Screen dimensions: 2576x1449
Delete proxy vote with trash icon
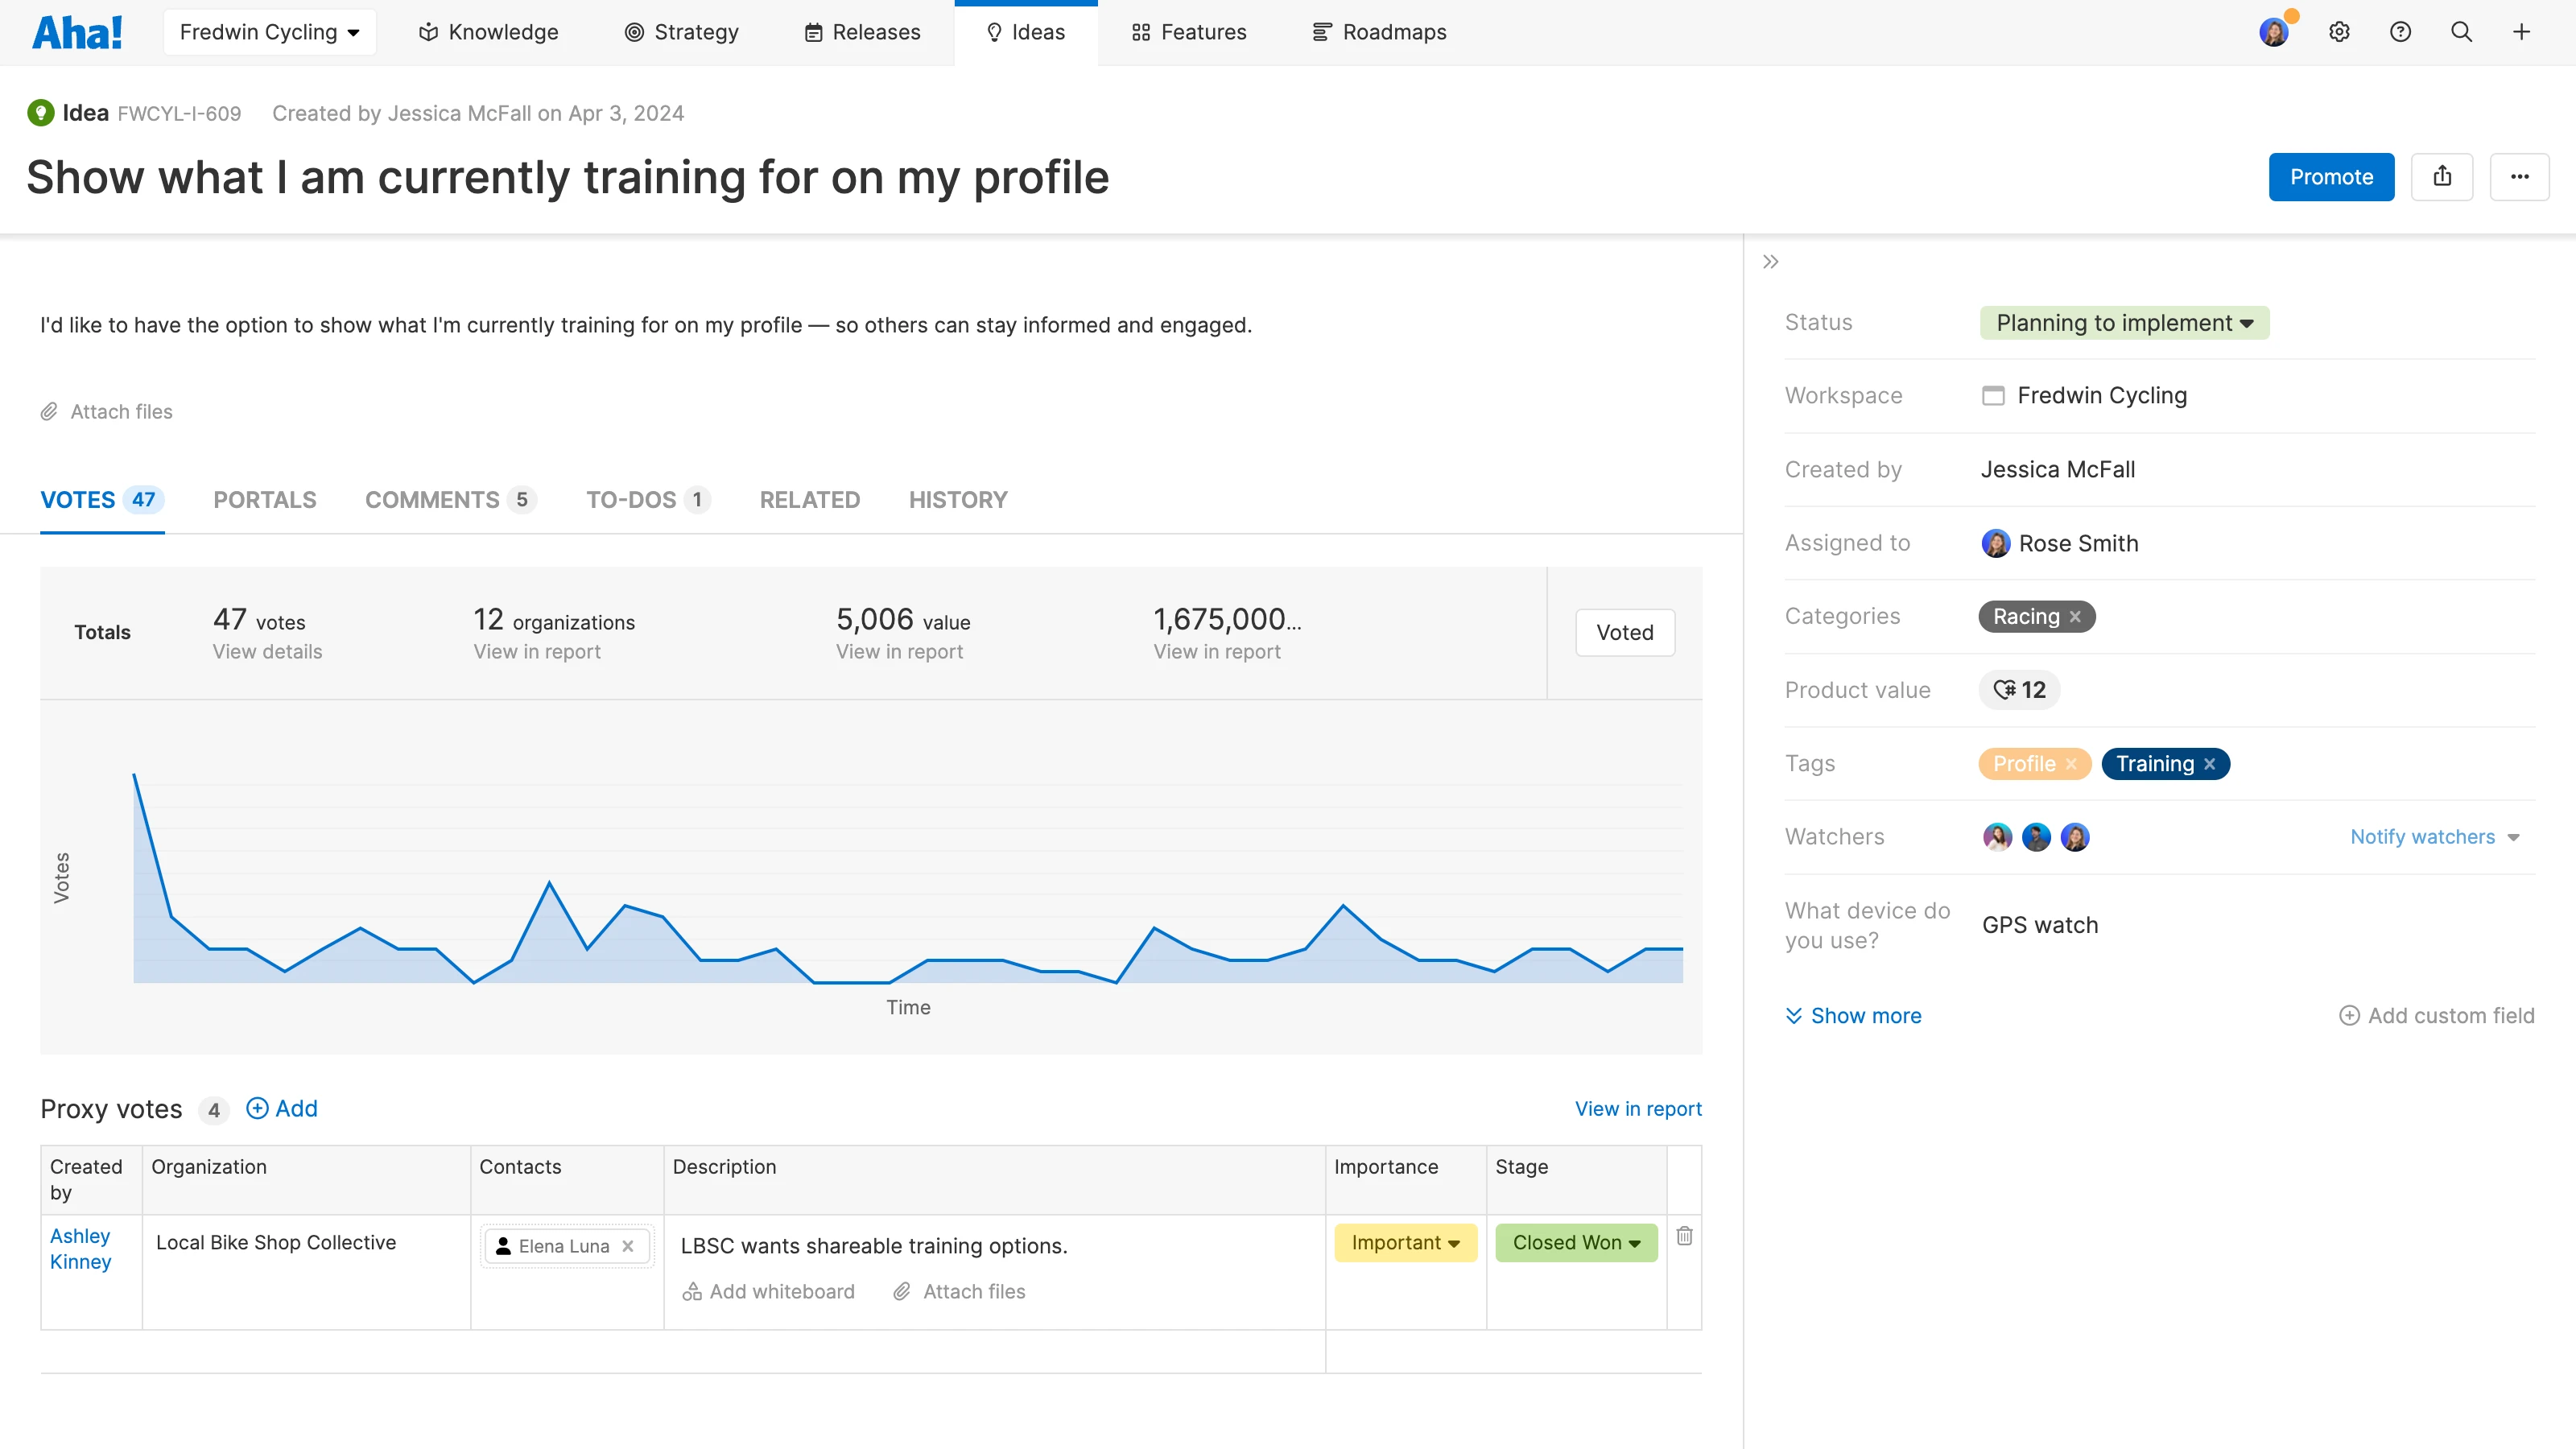click(1684, 1236)
